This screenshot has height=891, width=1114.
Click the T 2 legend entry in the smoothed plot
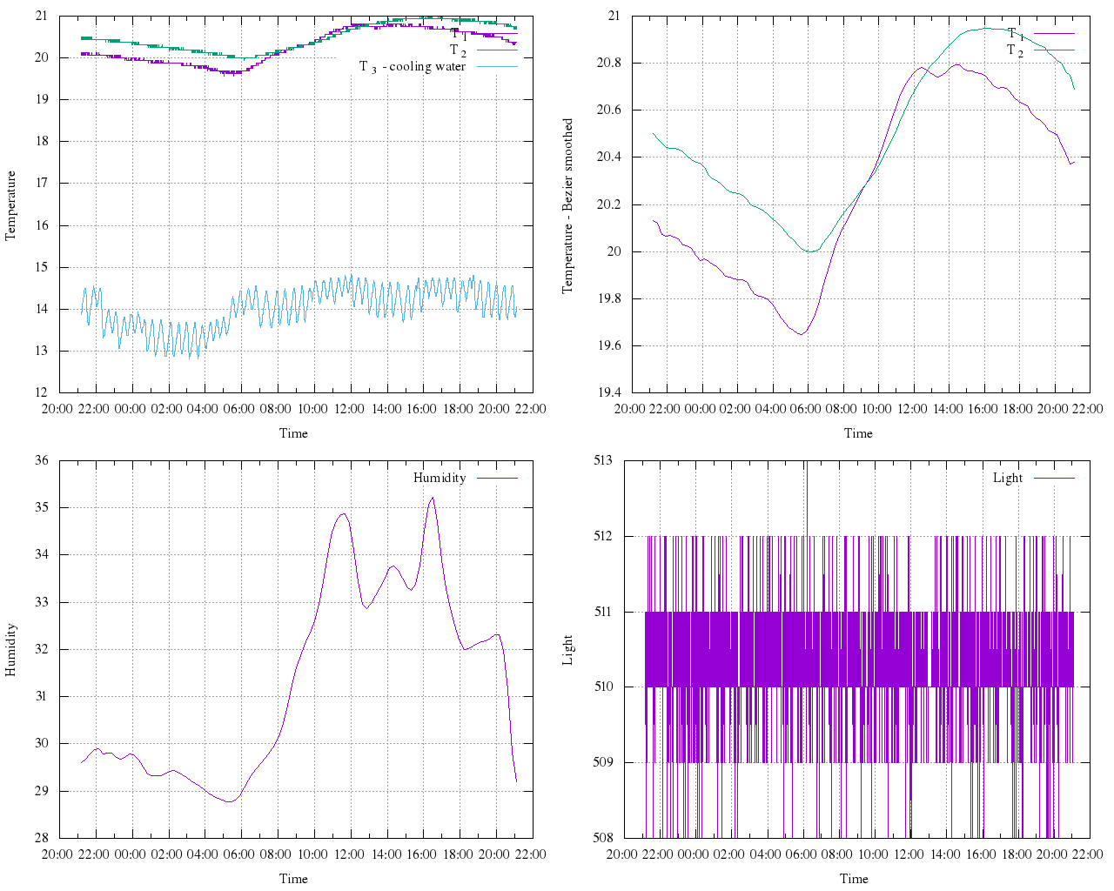[1016, 50]
